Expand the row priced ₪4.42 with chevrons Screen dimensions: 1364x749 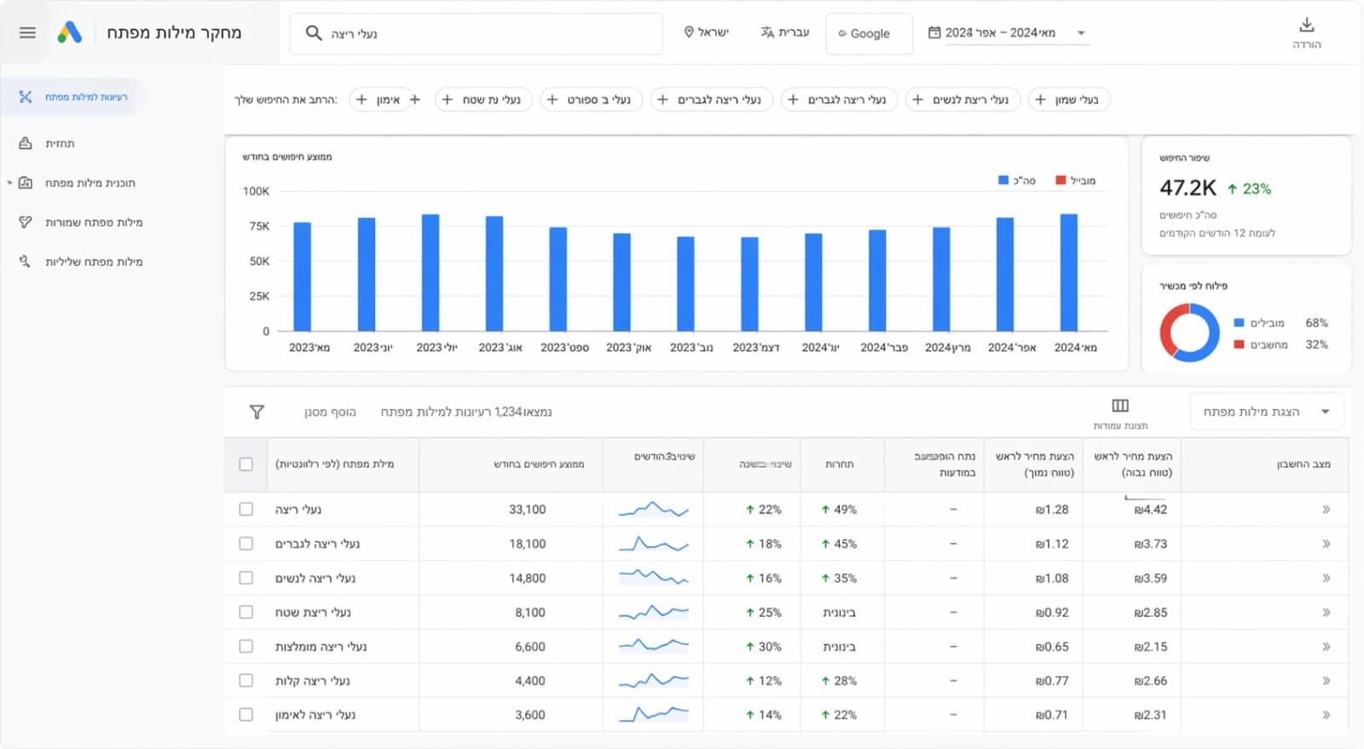pos(1326,510)
